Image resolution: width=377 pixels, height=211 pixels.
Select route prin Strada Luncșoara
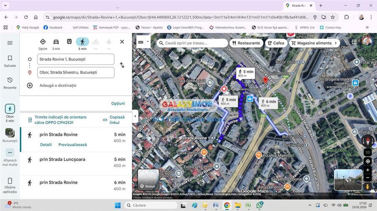(x=76, y=163)
